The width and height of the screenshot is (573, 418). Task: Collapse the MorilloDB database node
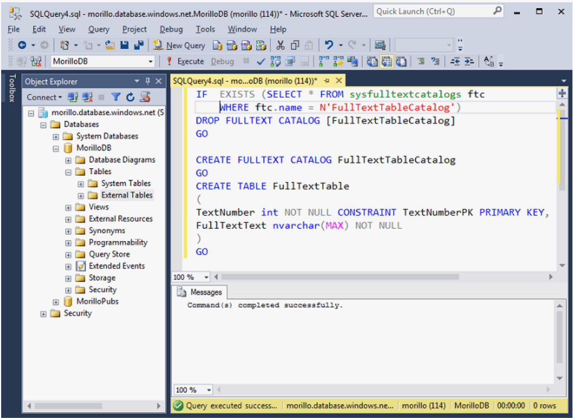click(56, 148)
